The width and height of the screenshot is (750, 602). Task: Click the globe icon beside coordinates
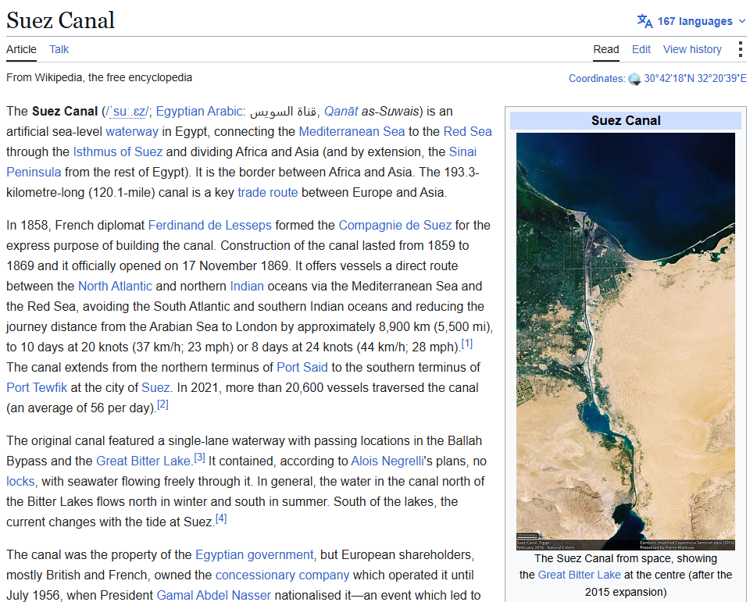click(634, 79)
